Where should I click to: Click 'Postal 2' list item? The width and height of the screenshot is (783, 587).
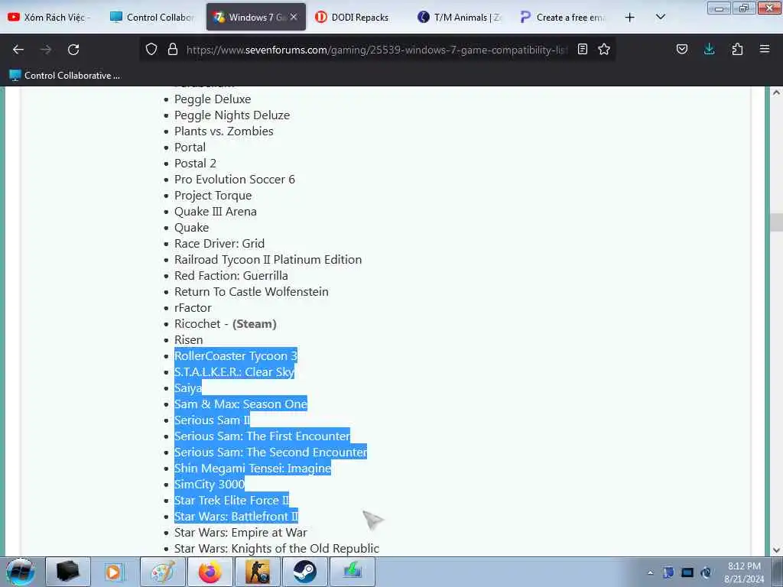click(195, 163)
